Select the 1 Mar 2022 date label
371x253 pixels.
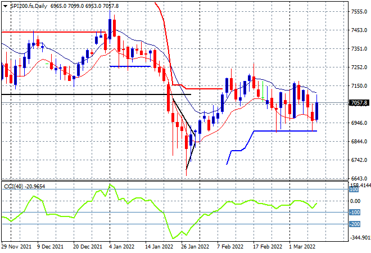[304, 246]
